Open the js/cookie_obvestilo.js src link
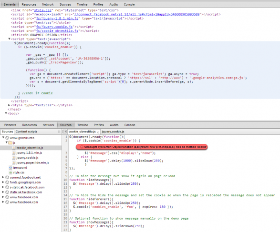The image size is (280, 232). [57, 30]
